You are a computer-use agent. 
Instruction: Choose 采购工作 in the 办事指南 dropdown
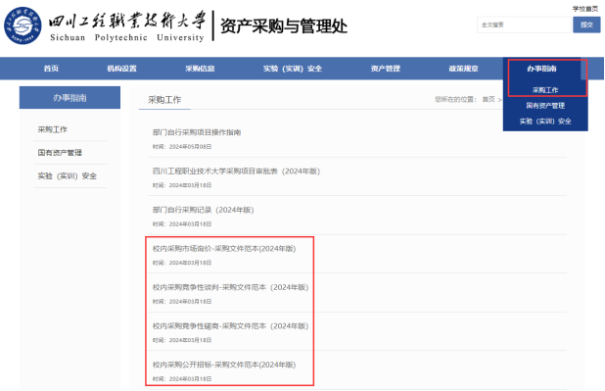(x=545, y=90)
